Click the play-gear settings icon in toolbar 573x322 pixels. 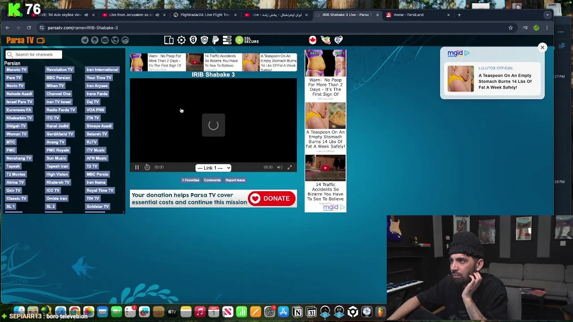pyautogui.click(x=181, y=40)
